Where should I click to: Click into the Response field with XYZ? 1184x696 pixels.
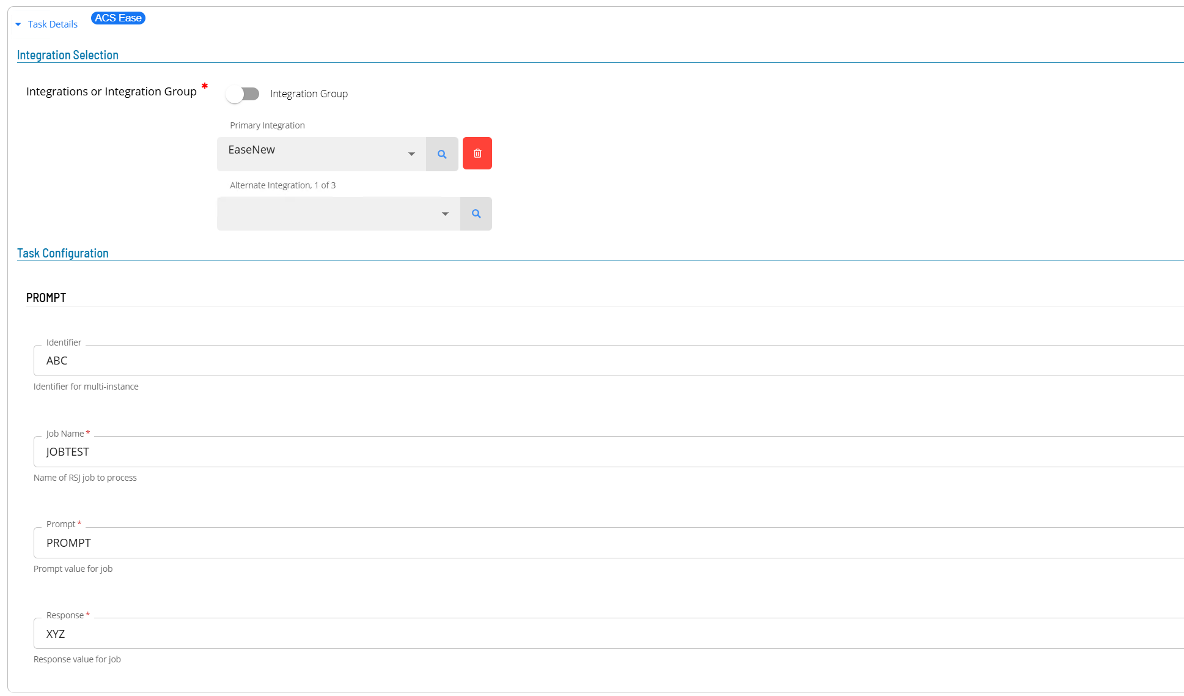[x=609, y=634]
